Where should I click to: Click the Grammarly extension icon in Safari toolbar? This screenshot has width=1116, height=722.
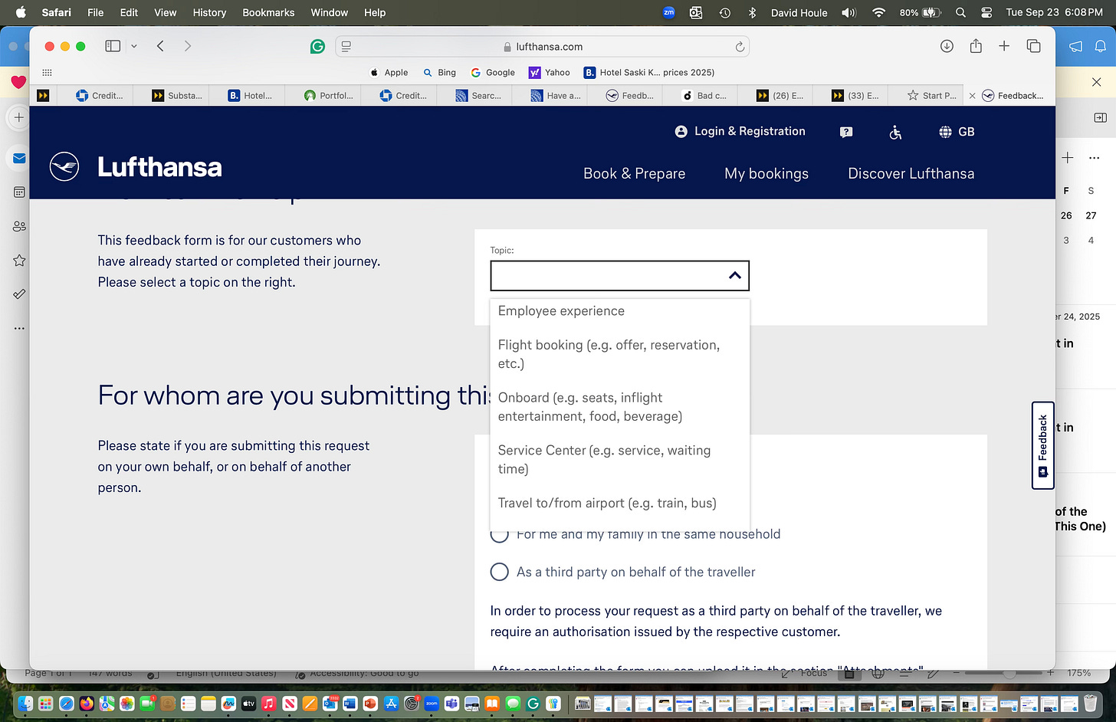pyautogui.click(x=317, y=47)
